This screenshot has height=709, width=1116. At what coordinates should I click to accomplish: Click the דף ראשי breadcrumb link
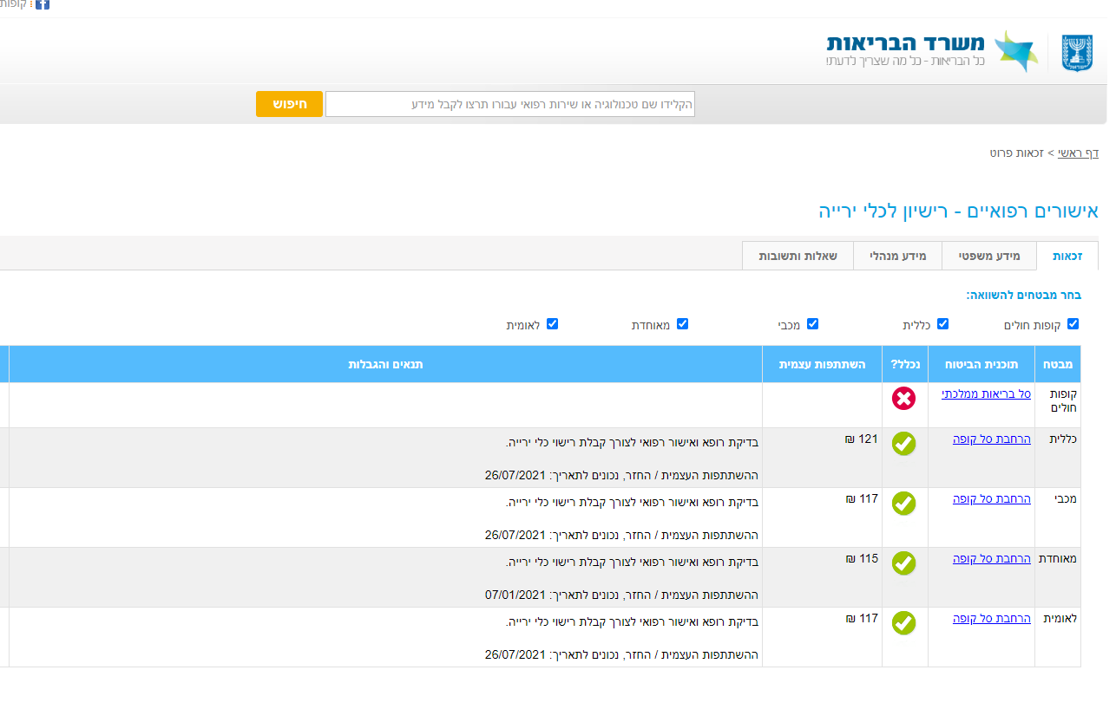pos(1080,153)
